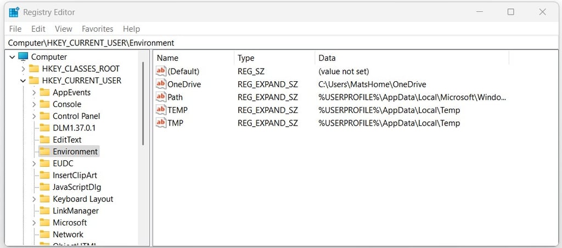
Task: Click the Control Panel folder icon
Action: pyautogui.click(x=44, y=116)
